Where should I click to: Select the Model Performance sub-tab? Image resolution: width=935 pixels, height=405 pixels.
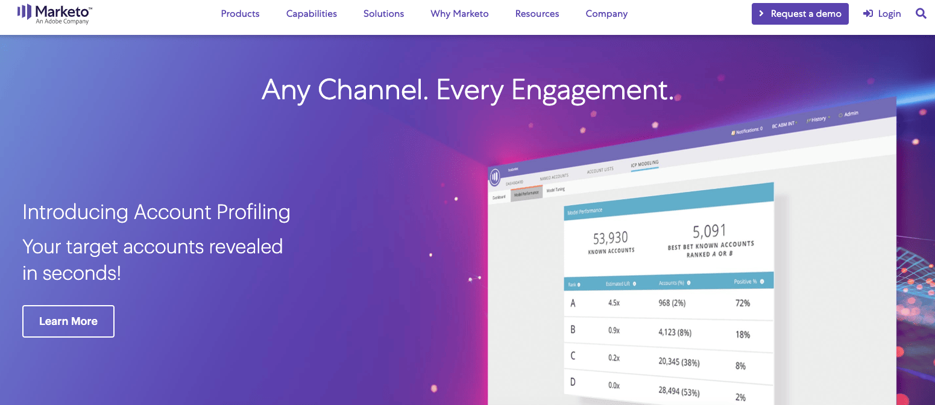526,194
